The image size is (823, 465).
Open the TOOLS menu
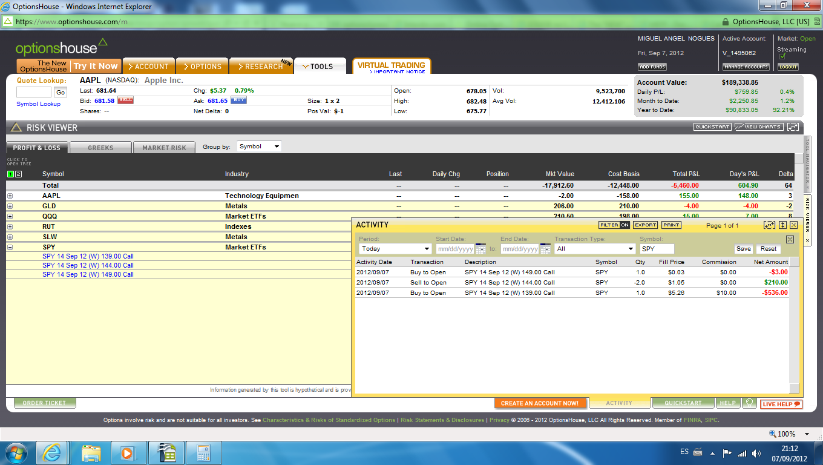[x=320, y=66]
